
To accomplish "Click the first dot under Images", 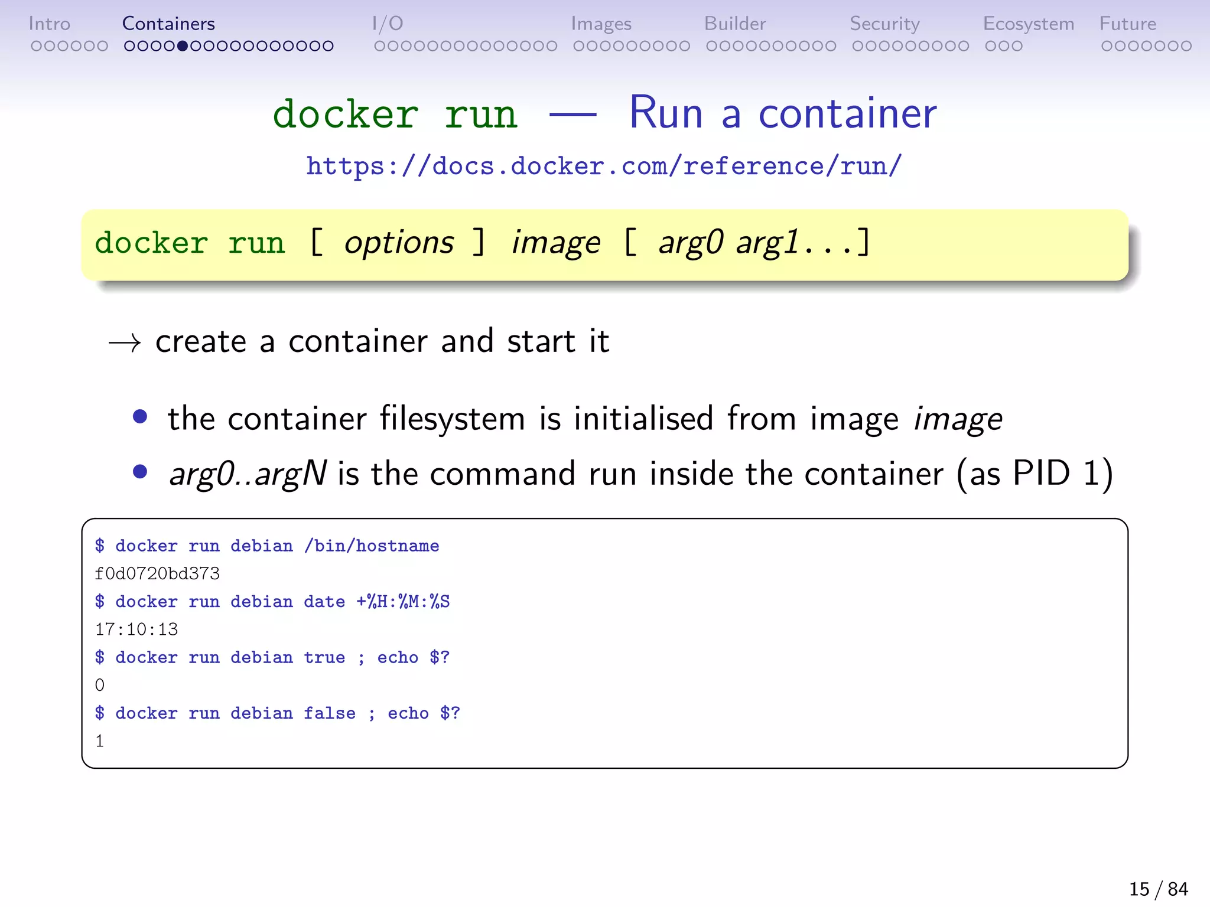I will [578, 46].
